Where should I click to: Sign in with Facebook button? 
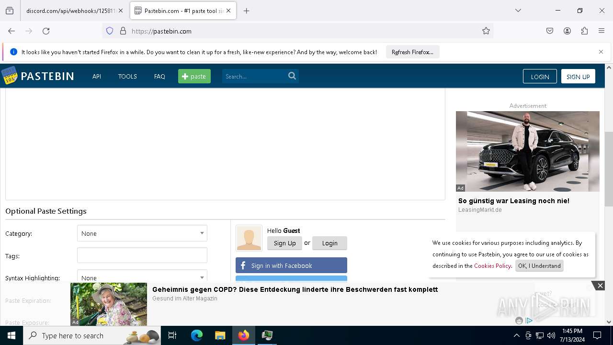coord(291,265)
